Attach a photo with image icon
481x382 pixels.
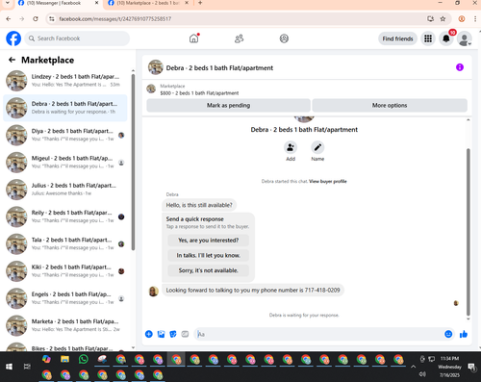click(x=161, y=334)
